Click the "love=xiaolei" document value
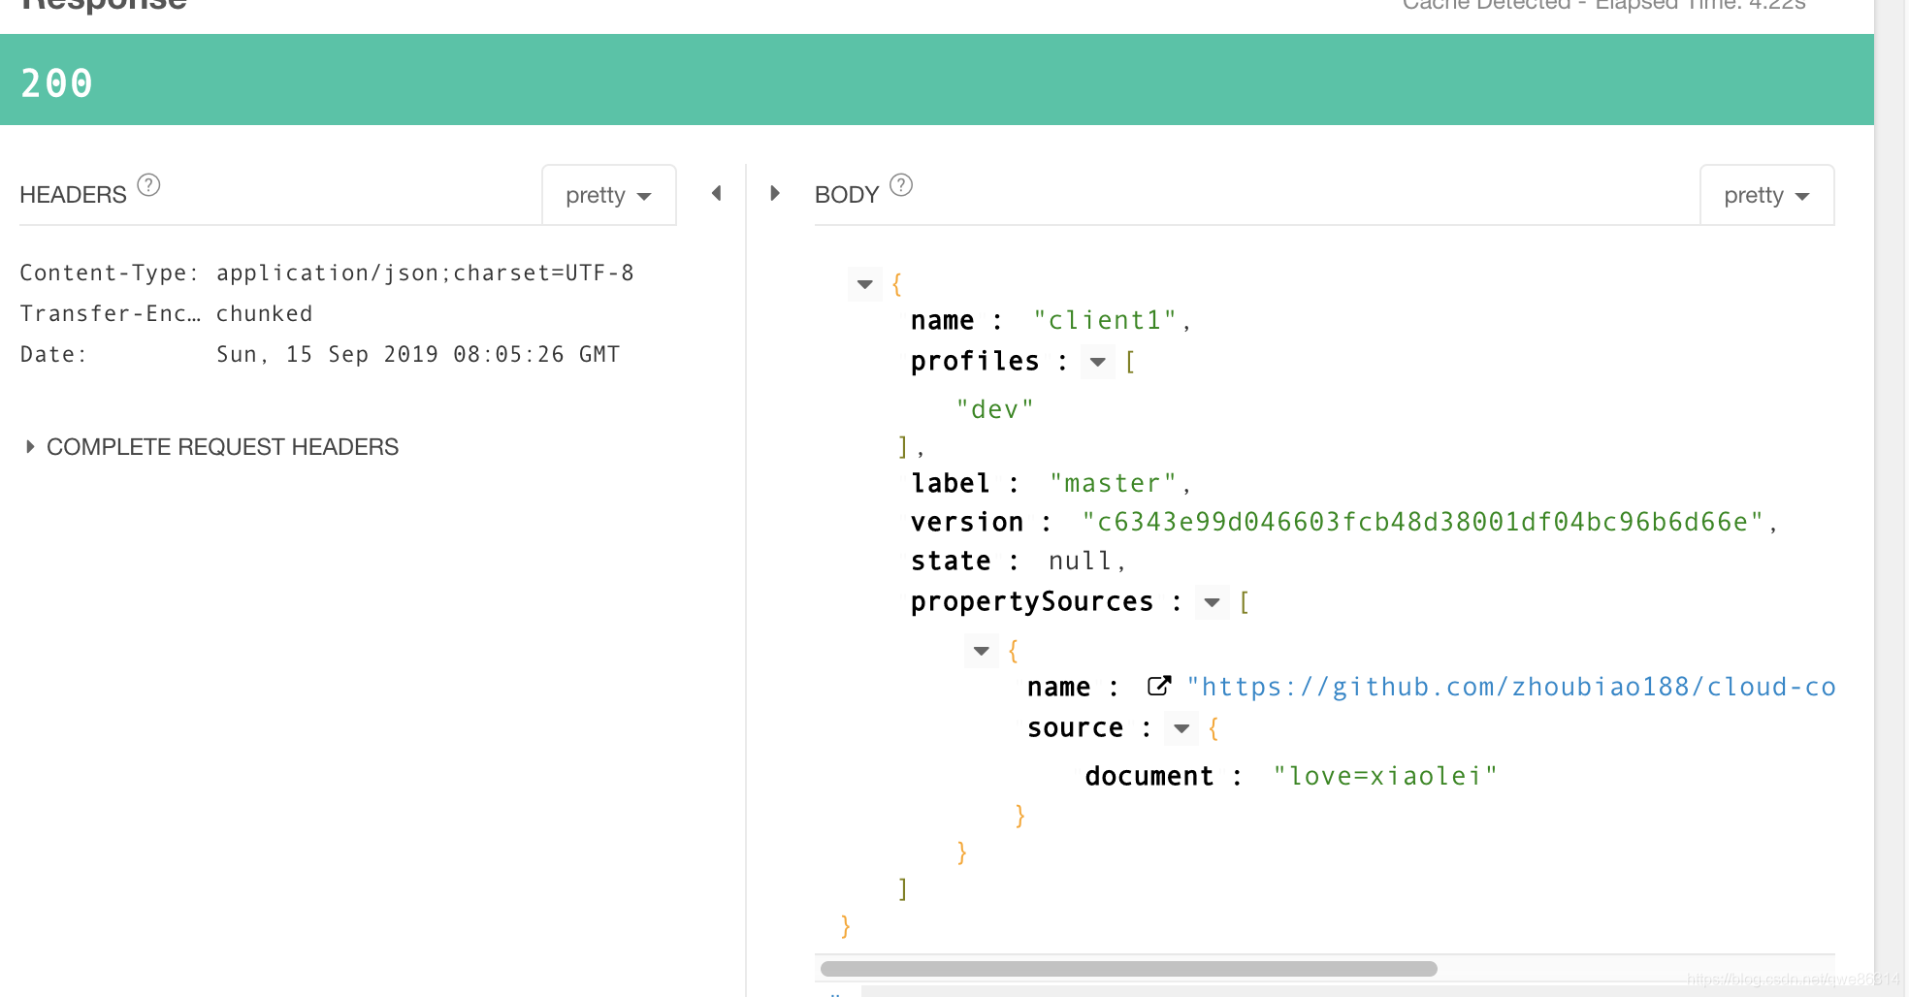The image size is (1909, 997). point(1385,776)
